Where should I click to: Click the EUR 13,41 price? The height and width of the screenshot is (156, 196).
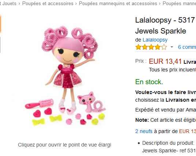click(165, 62)
